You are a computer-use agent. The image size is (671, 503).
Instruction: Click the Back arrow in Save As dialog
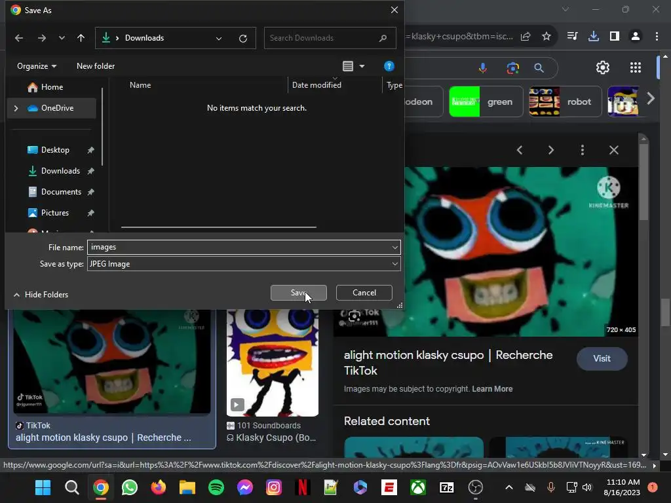(x=19, y=38)
